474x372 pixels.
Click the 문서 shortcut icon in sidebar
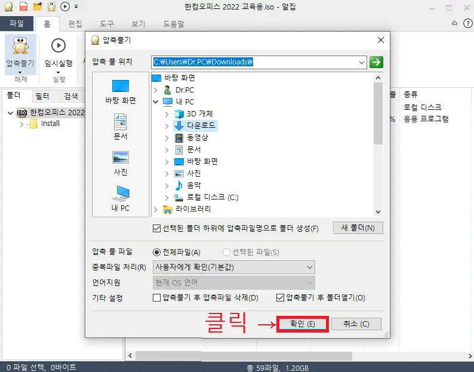[x=121, y=122]
